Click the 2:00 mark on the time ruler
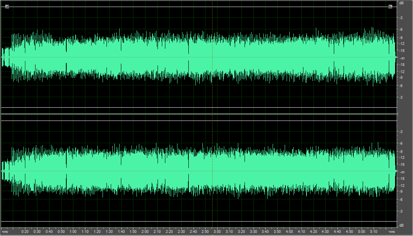 point(145,231)
